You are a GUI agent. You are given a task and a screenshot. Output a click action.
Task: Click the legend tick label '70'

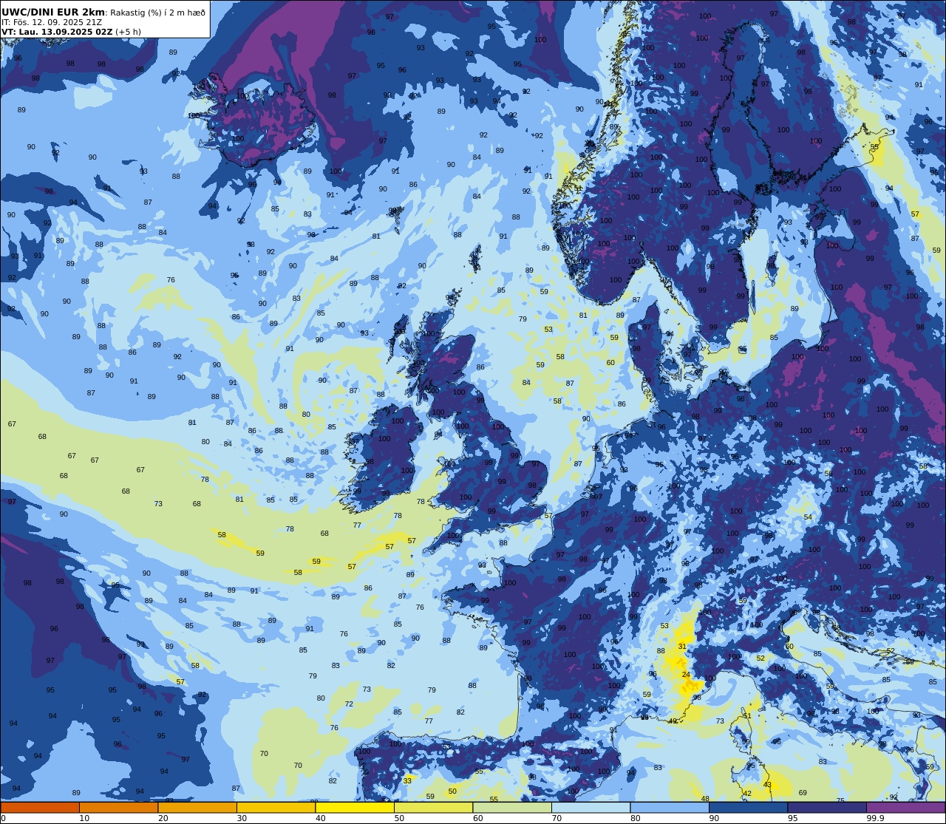[x=557, y=818]
